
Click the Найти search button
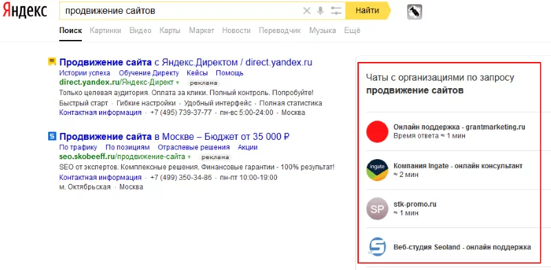pyautogui.click(x=368, y=10)
